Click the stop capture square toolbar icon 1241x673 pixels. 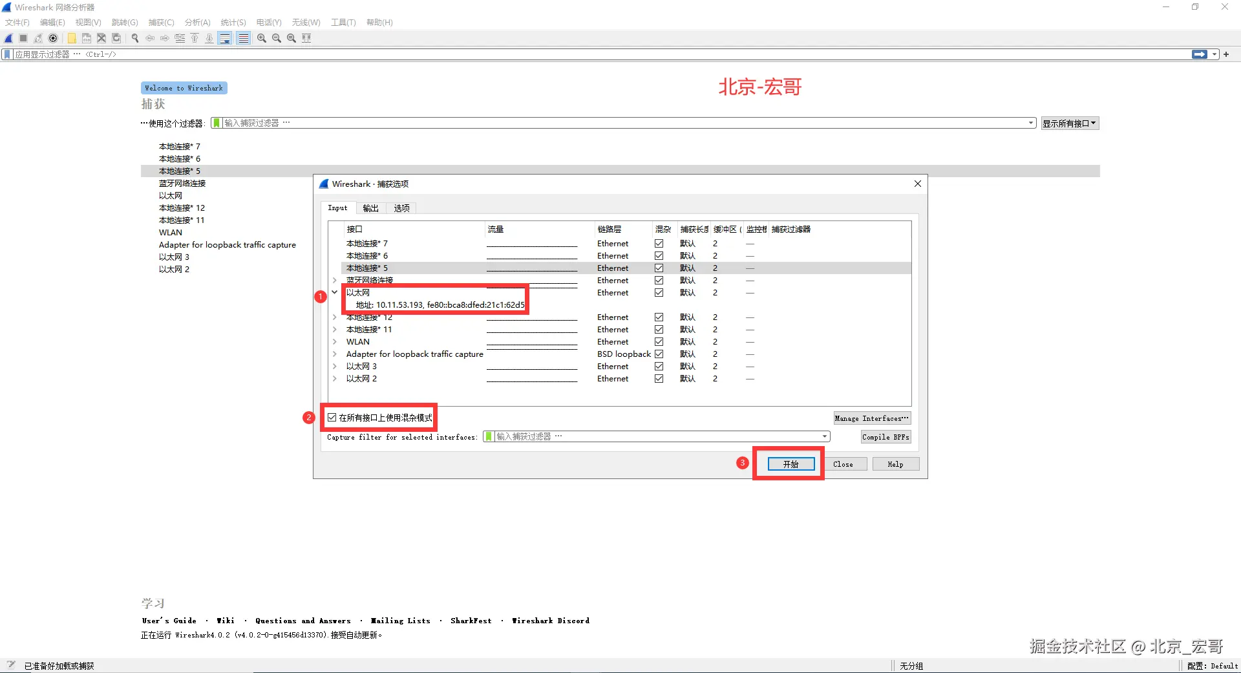pyautogui.click(x=23, y=38)
